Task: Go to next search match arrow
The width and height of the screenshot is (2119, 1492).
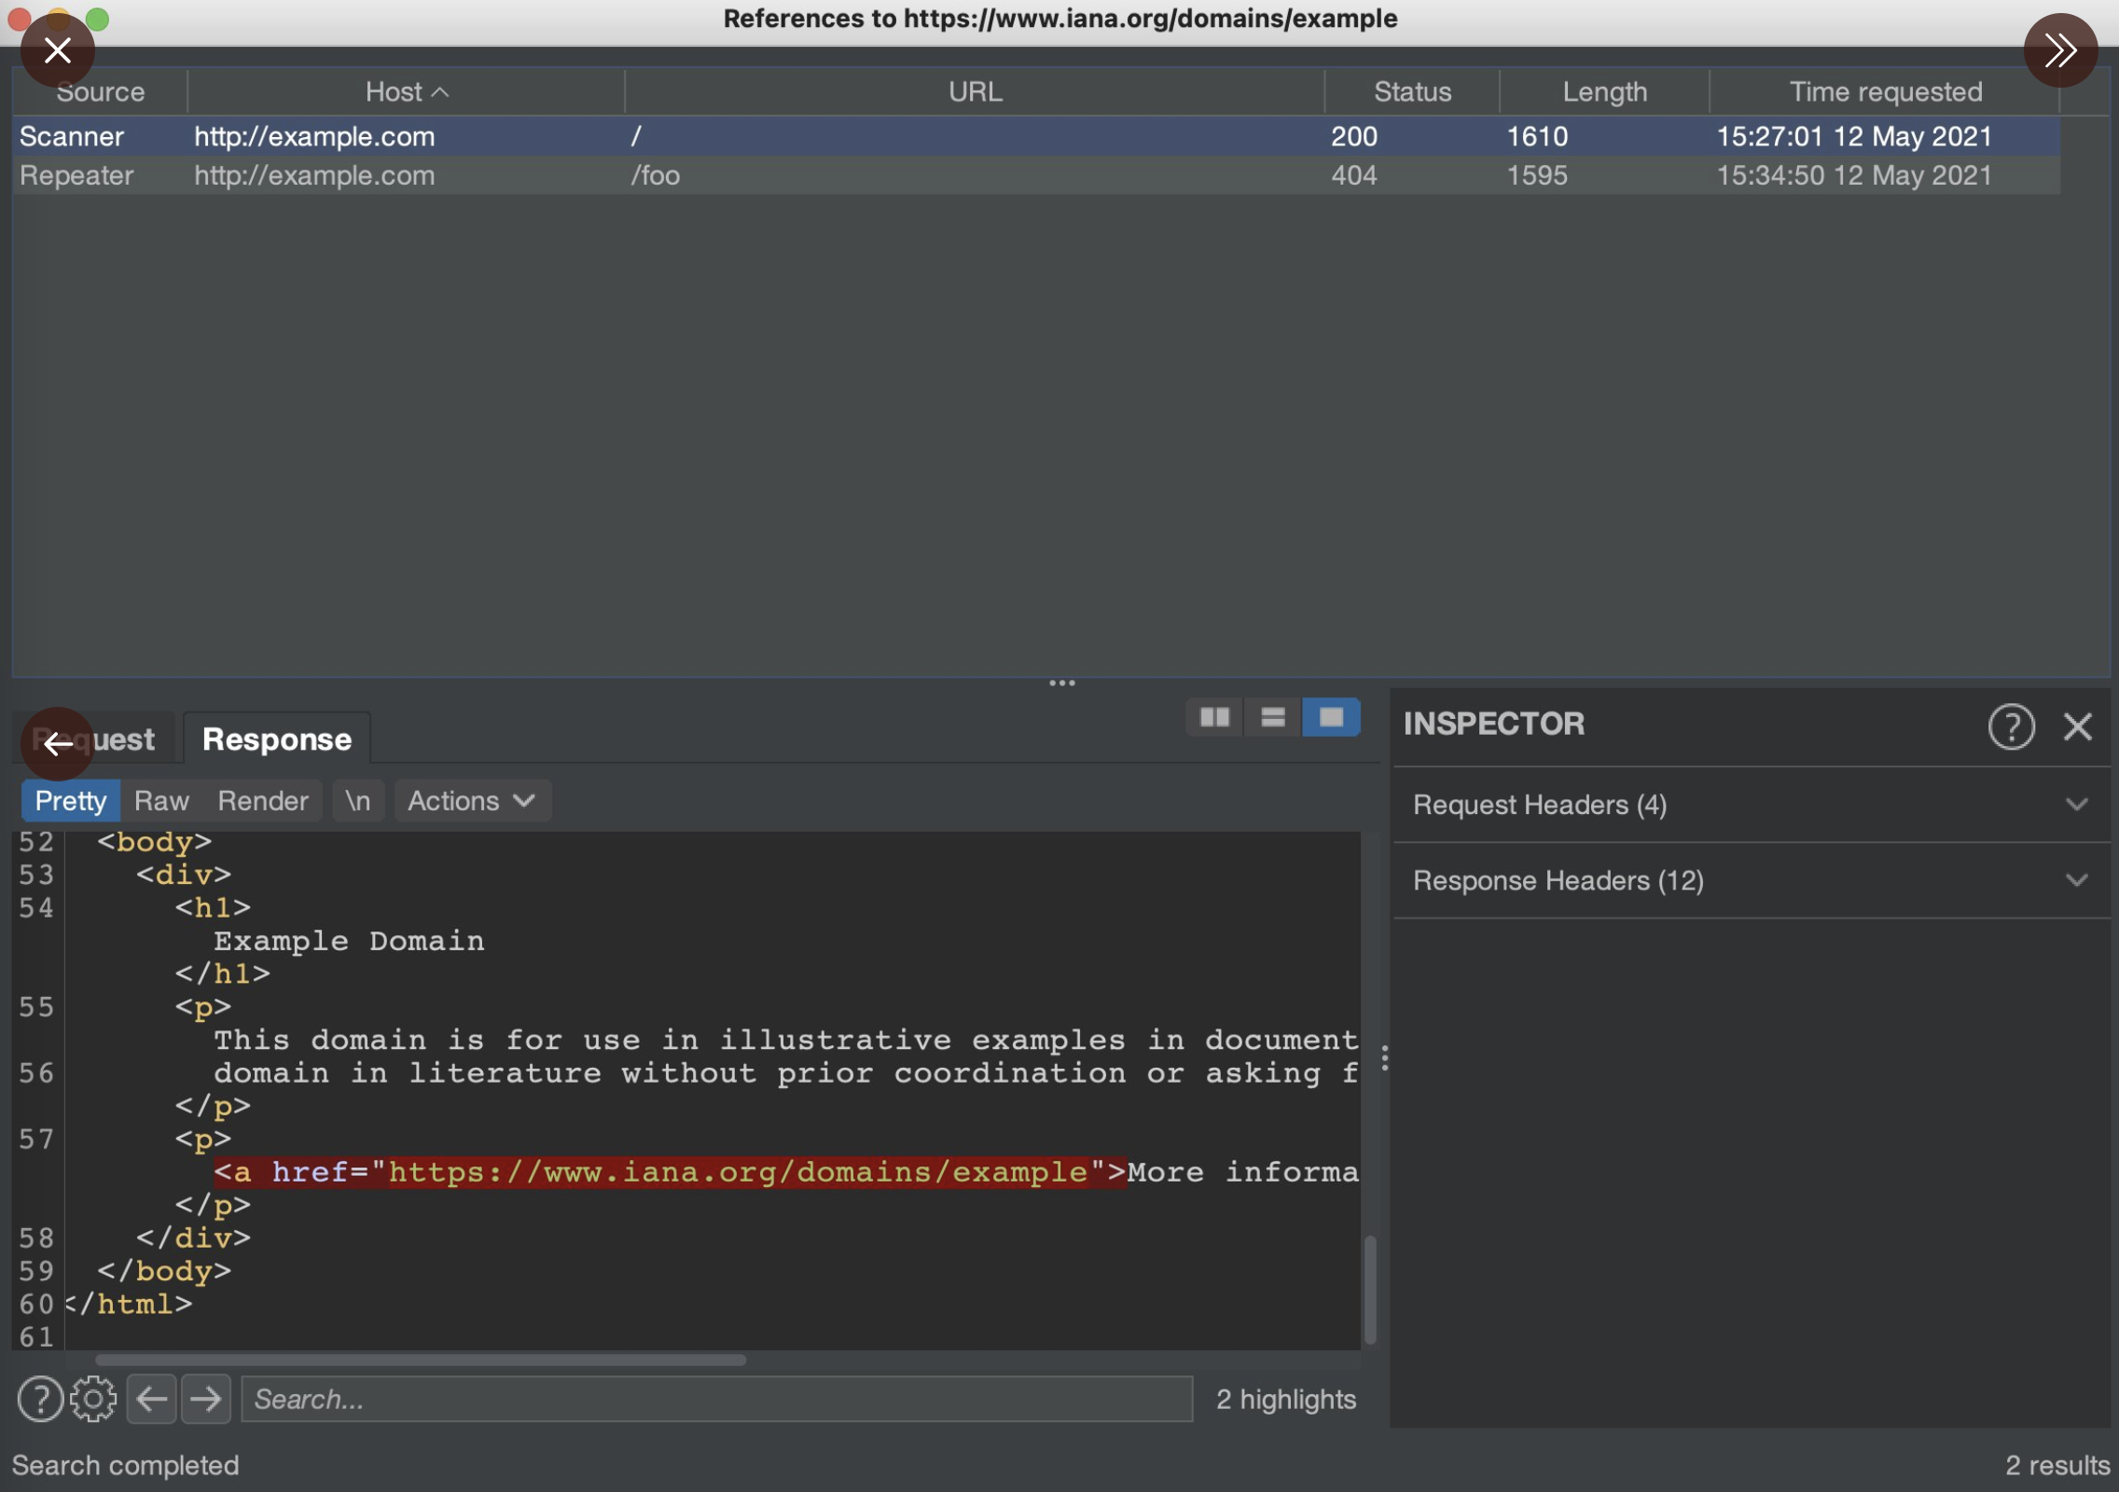Action: pyautogui.click(x=205, y=1399)
